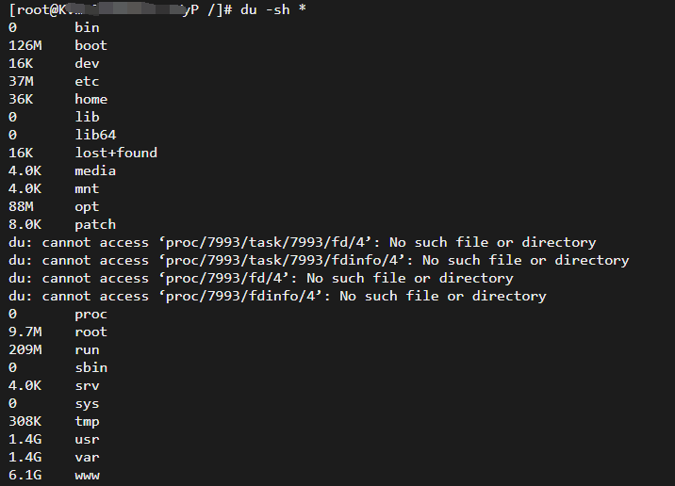Click the 'home' directory name
The height and width of the screenshot is (486, 675).
(91, 99)
